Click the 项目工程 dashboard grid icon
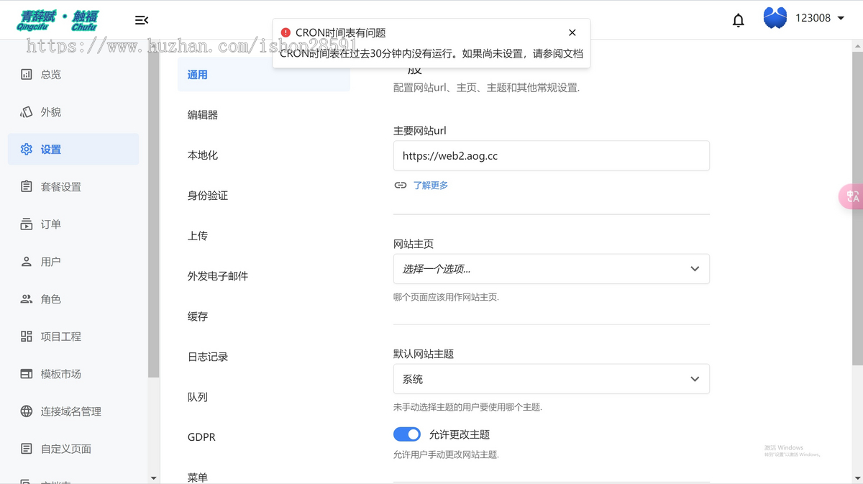863x484 pixels. (x=27, y=336)
